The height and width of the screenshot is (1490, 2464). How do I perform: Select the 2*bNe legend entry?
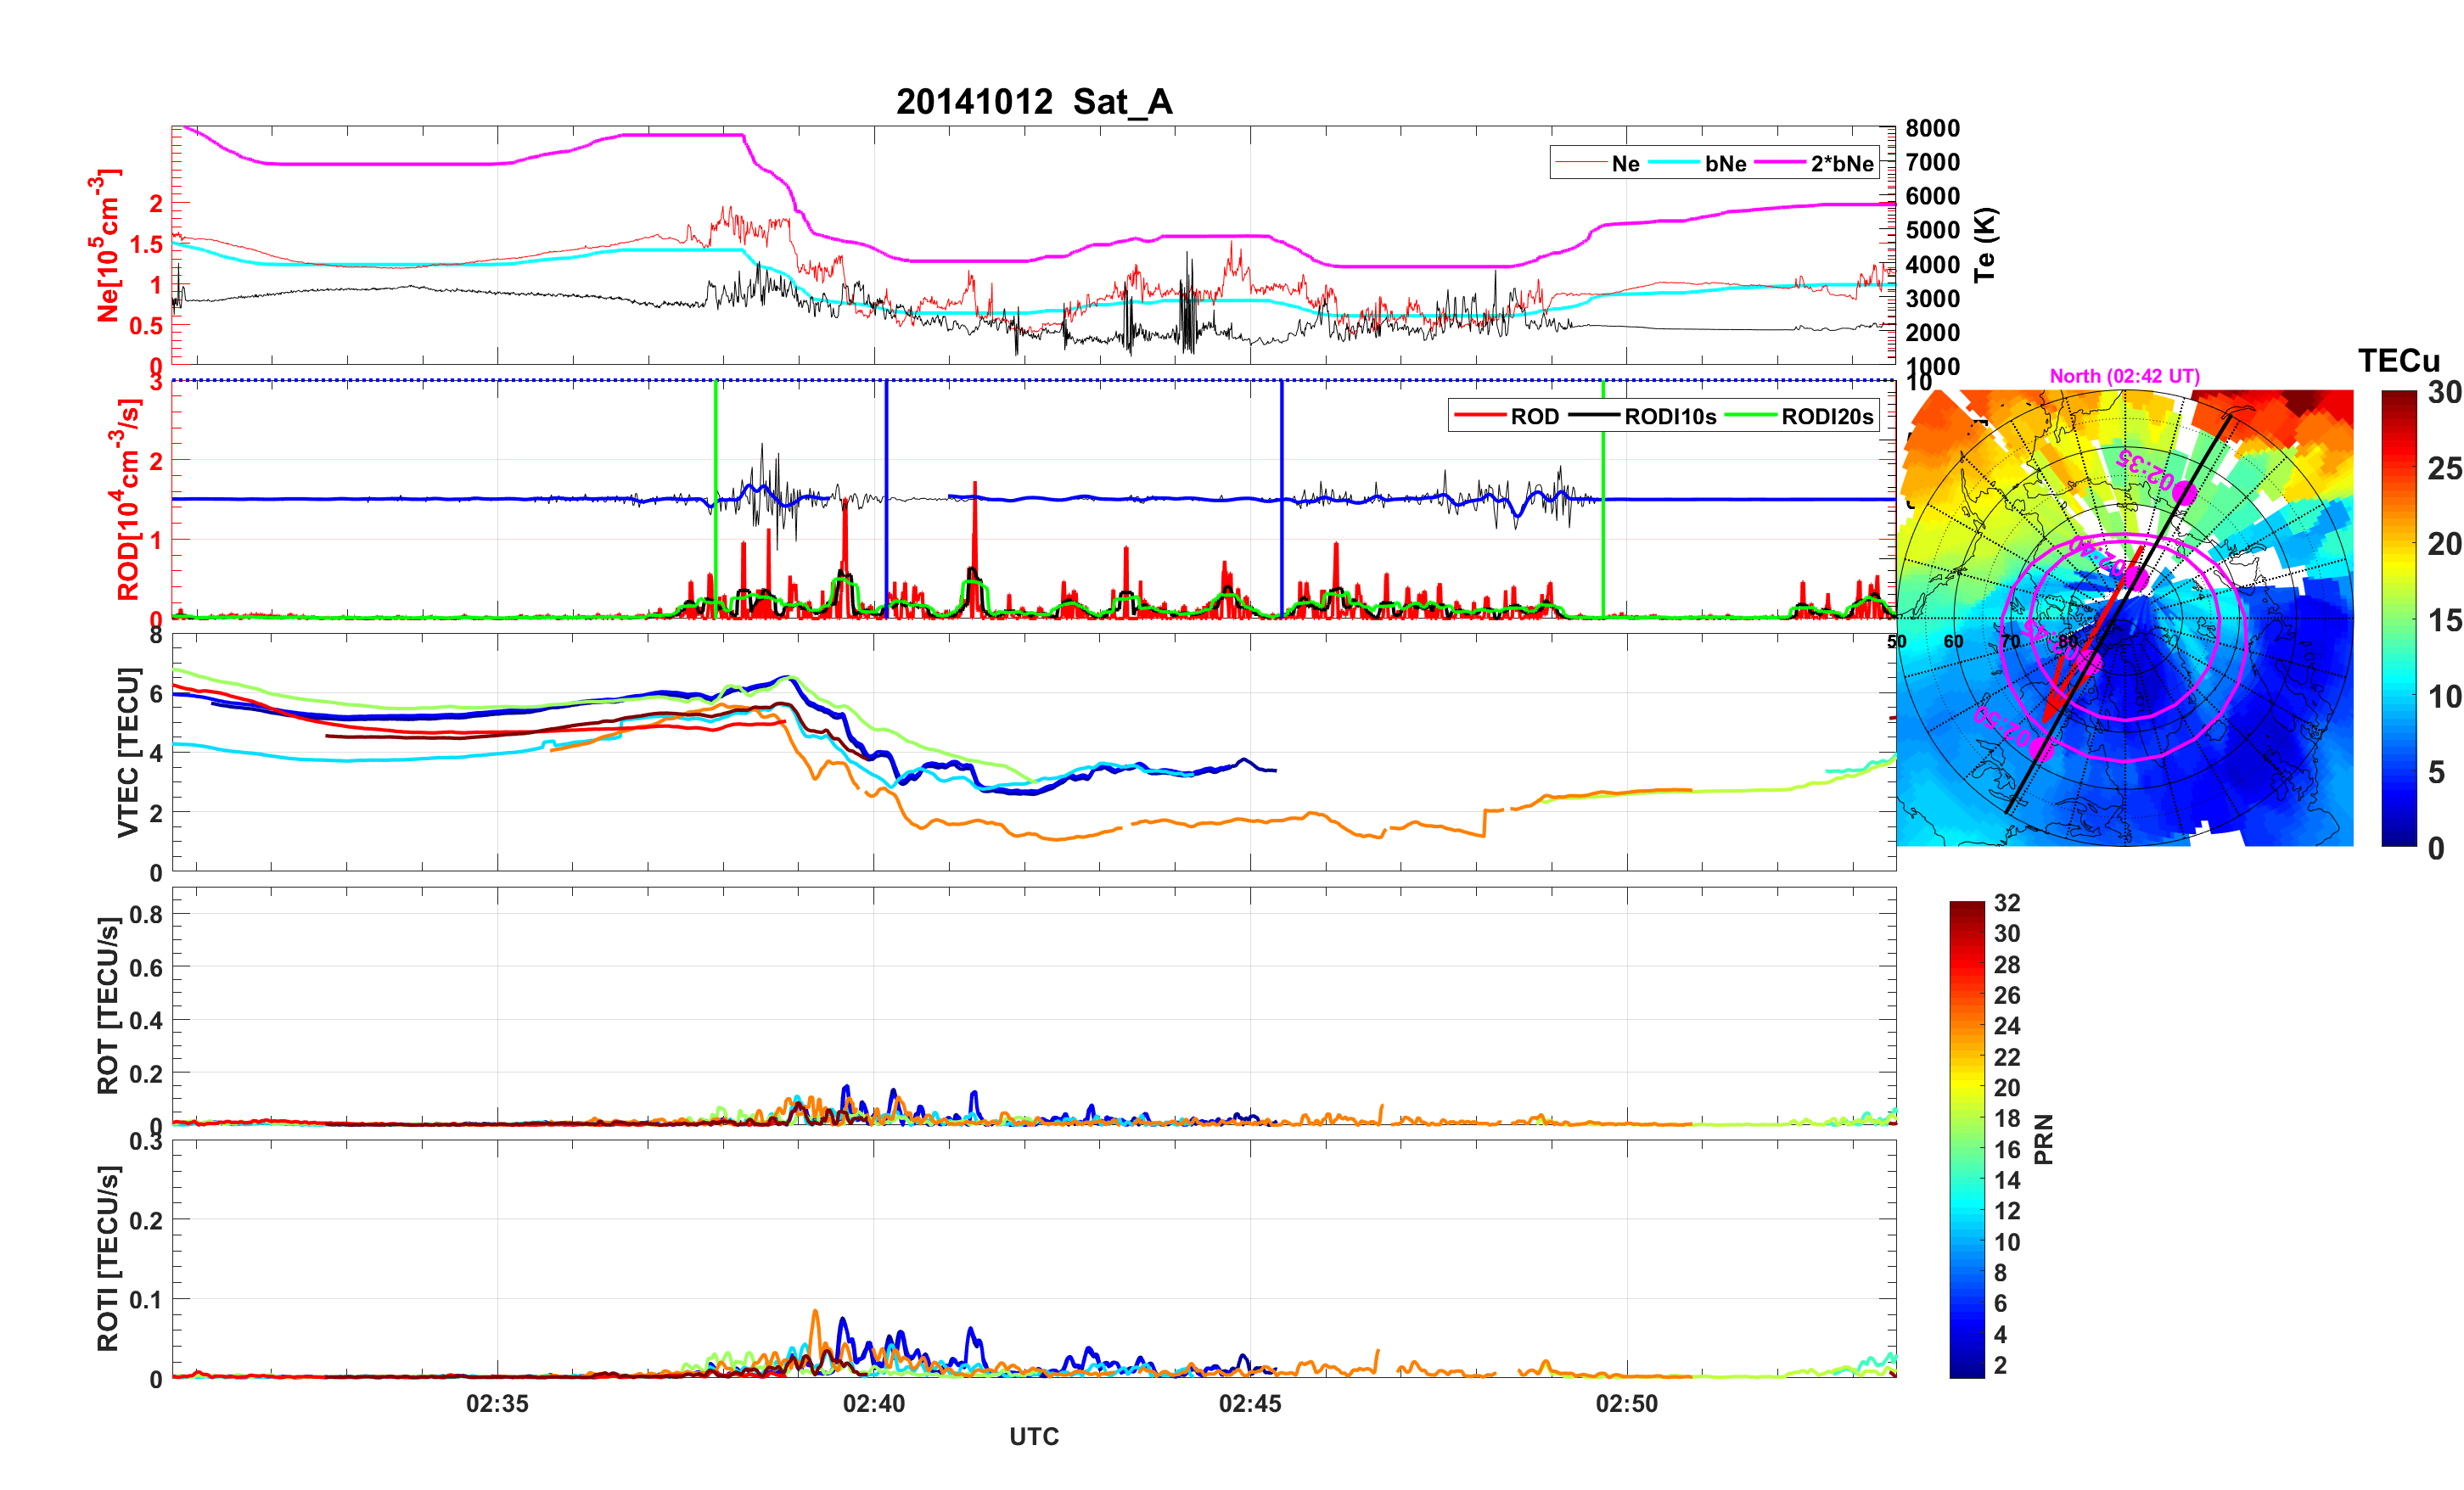(1841, 163)
